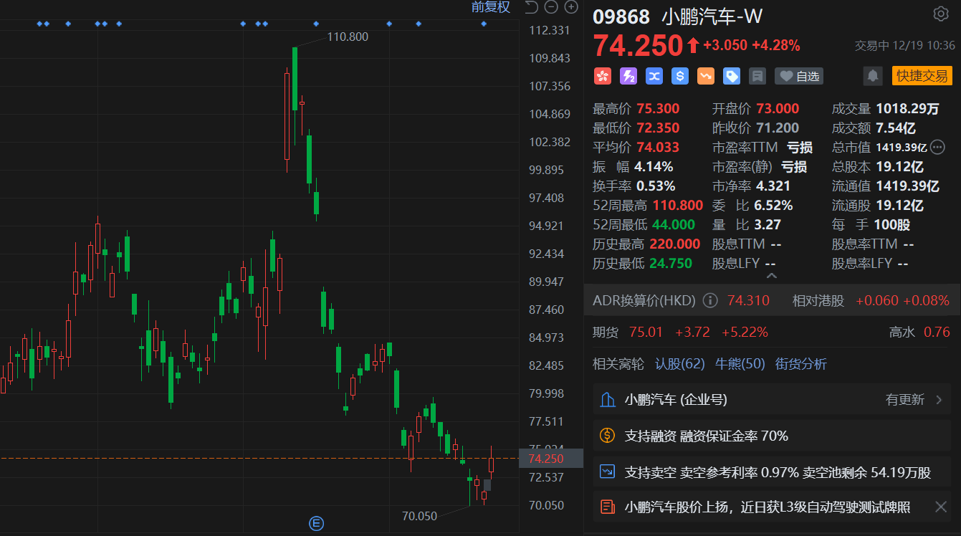Open 小鹏汽车 企业号 updates row
Image resolution: width=961 pixels, height=536 pixels.
click(772, 400)
